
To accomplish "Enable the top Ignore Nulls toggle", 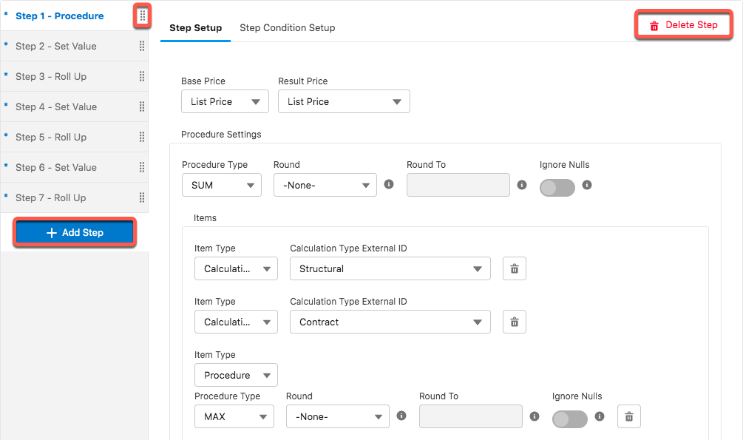I will click(x=557, y=187).
